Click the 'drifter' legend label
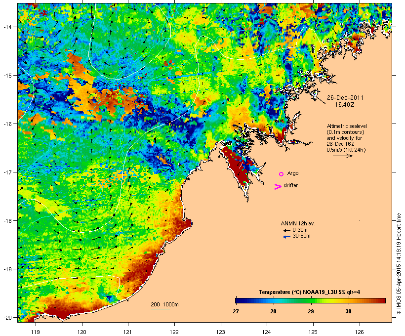The height and width of the screenshot is (336, 405). click(290, 185)
